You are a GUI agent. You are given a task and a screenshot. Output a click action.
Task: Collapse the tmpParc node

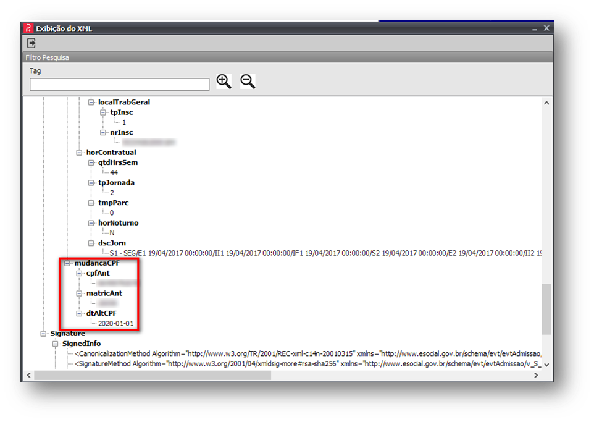91,203
